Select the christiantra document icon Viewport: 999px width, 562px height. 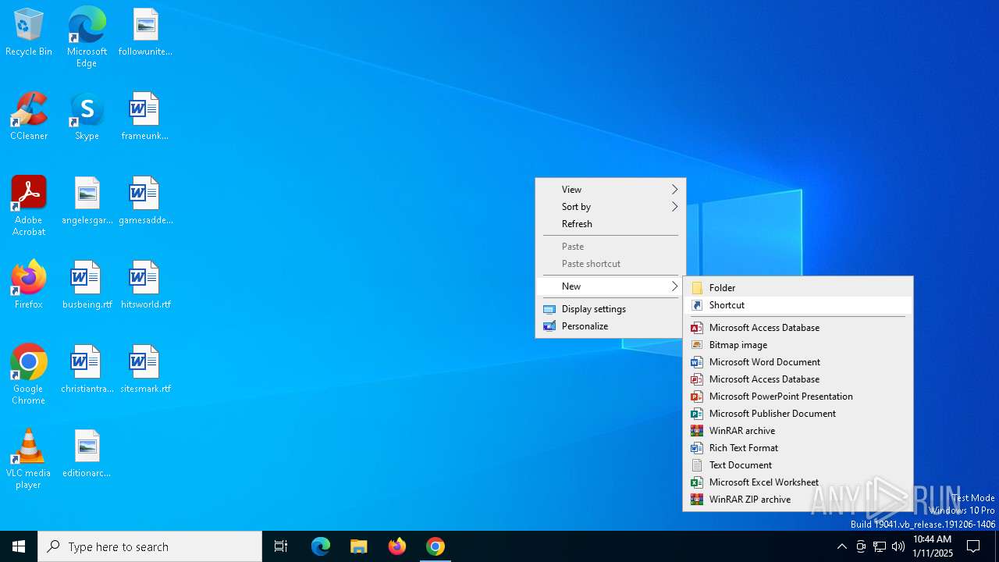pos(87,370)
